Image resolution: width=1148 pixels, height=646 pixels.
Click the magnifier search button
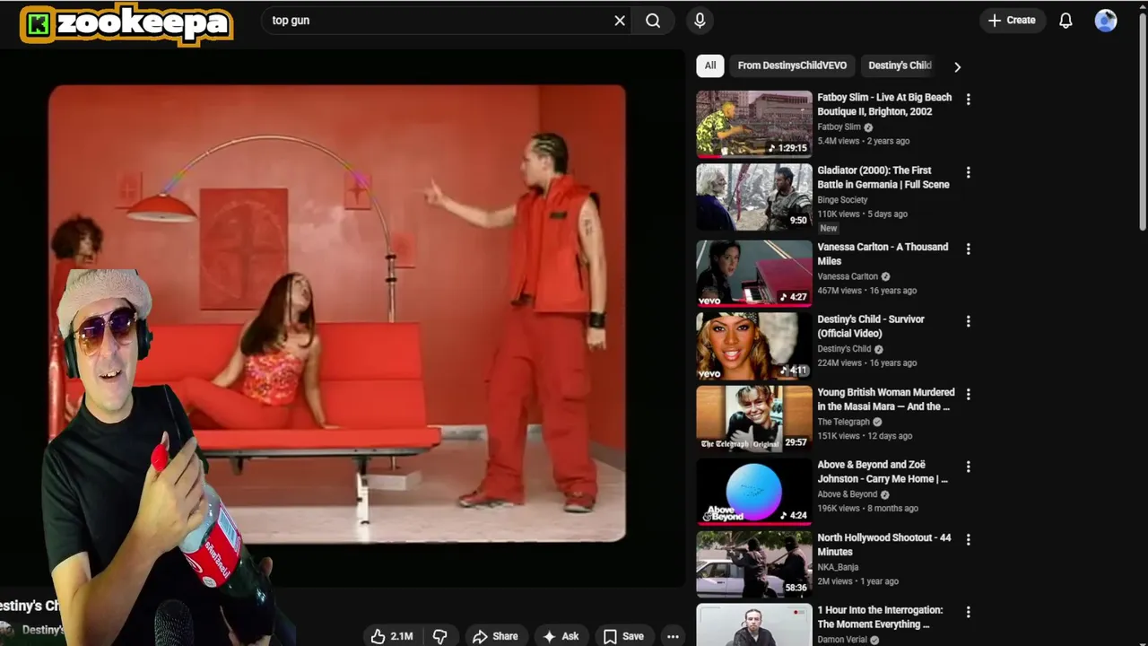tap(653, 21)
